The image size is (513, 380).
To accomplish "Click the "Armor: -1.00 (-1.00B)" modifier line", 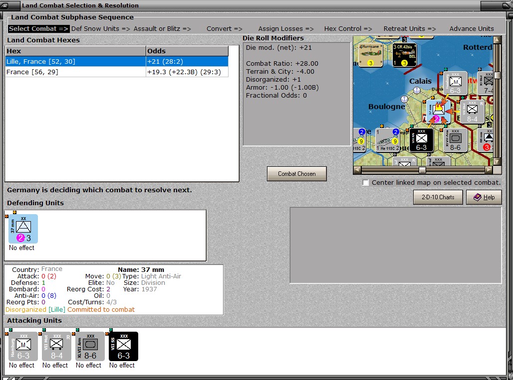I will [282, 88].
